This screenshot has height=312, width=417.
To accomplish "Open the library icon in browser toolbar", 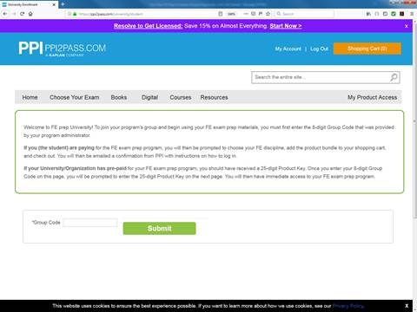I will [x=368, y=14].
